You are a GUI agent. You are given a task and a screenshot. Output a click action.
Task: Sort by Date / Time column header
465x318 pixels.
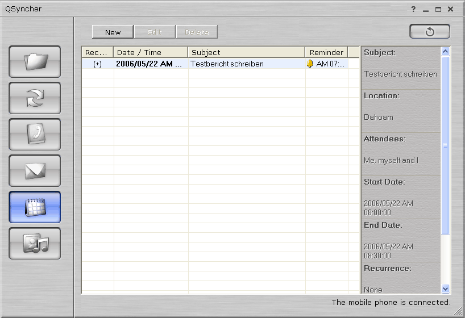151,52
